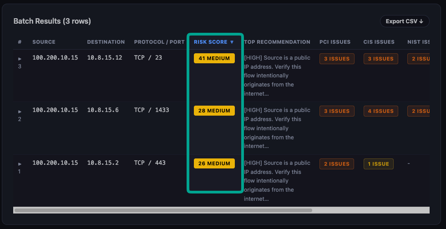Image resolution: width=446 pixels, height=229 pixels.
Task: Click the 28 MEDIUM risk badge
Action: pos(214,111)
